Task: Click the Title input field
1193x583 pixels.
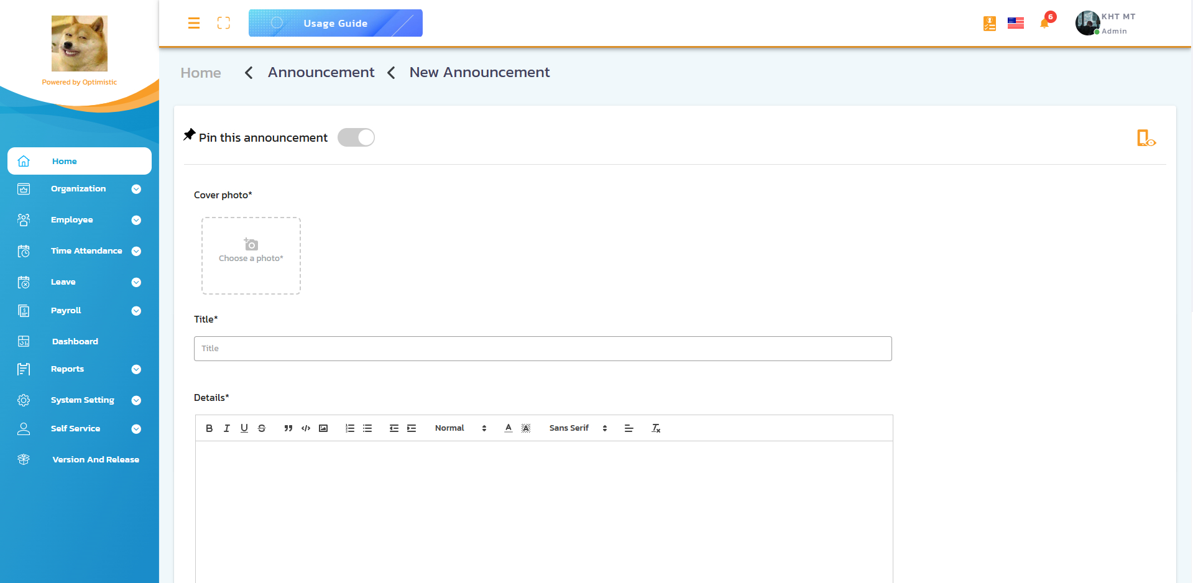Action: (x=543, y=349)
